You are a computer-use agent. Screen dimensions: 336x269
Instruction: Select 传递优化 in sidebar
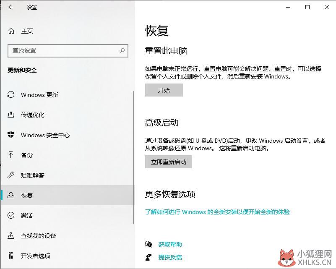tap(33, 115)
